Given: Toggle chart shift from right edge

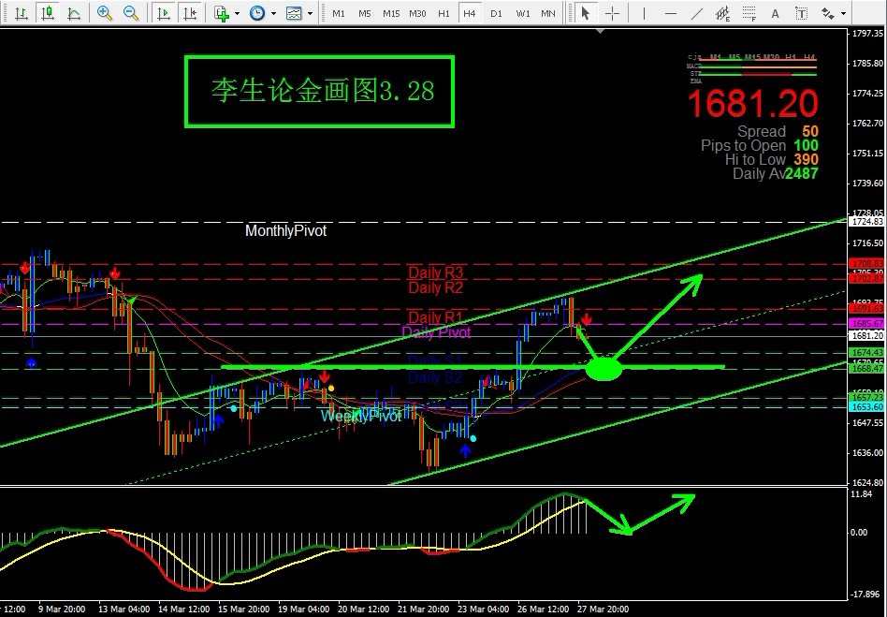Looking at the screenshot, I should tap(190, 13).
